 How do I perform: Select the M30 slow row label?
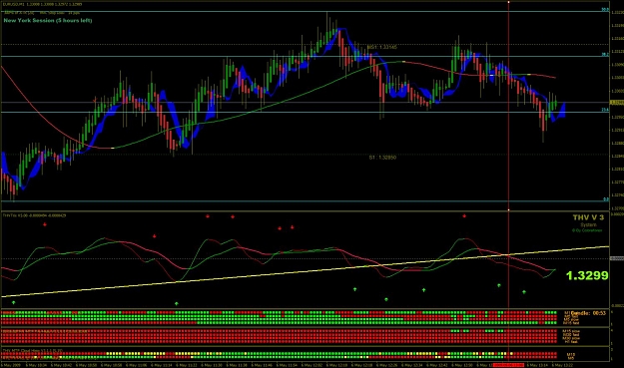571,338
